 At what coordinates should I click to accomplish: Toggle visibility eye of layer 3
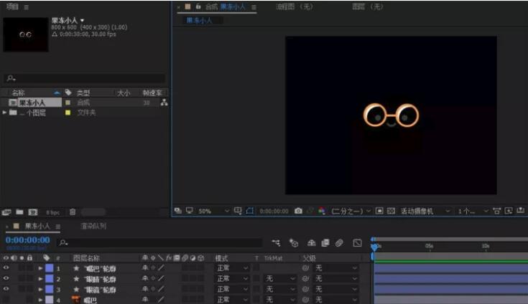click(6, 290)
